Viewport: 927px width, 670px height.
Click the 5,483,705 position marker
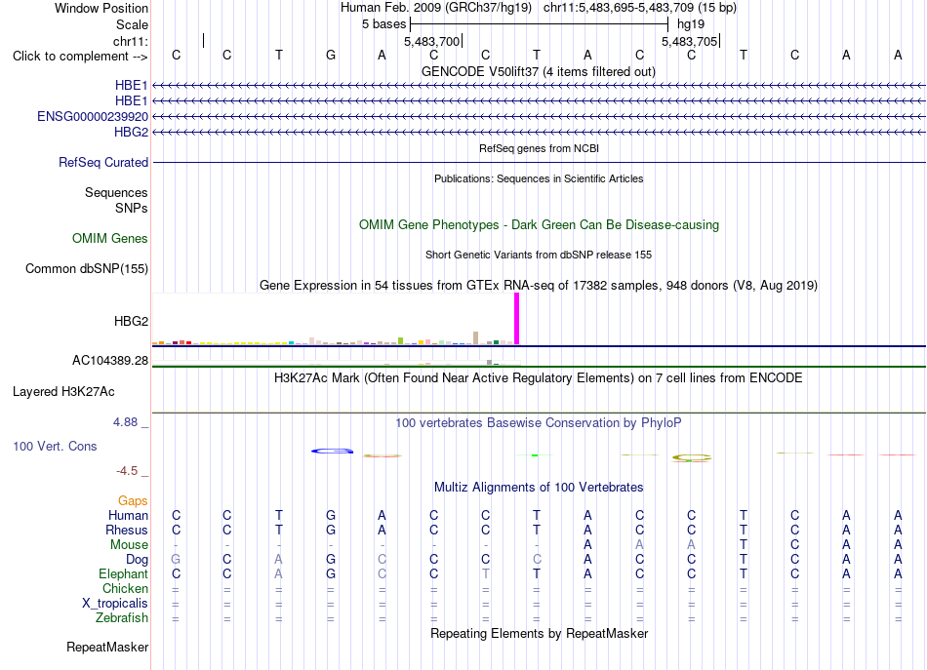pos(690,41)
